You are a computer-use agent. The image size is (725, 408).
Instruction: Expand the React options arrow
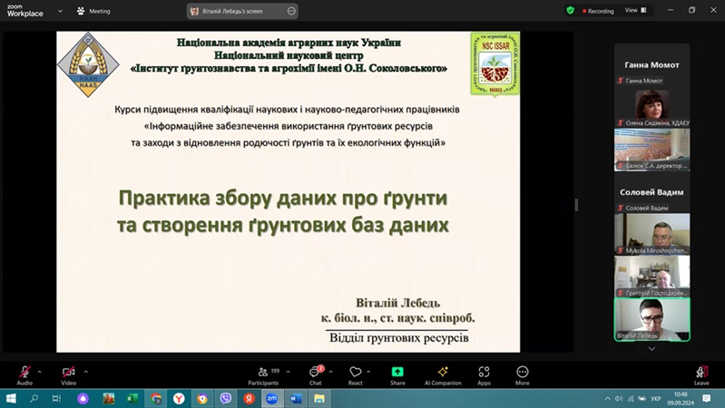(368, 372)
